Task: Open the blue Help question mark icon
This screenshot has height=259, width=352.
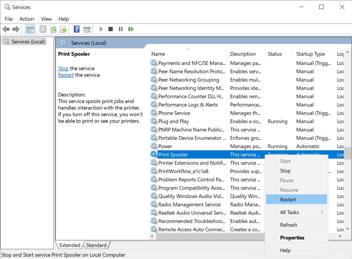Action: click(76, 29)
